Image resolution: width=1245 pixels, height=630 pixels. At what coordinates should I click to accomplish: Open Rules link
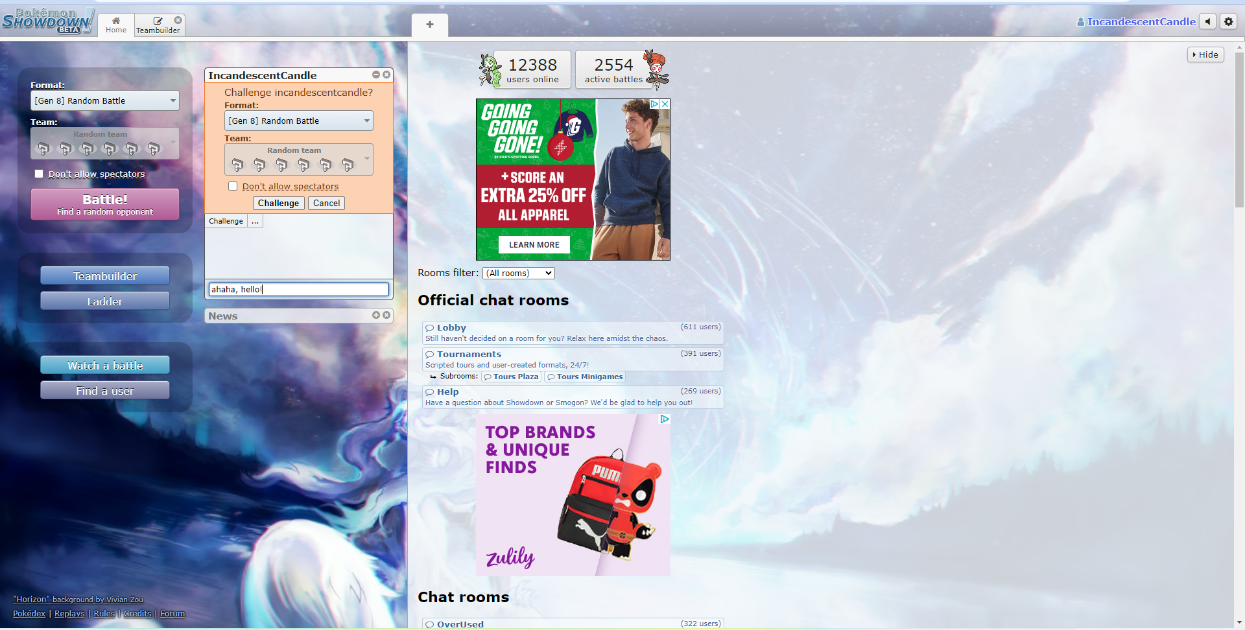click(104, 613)
